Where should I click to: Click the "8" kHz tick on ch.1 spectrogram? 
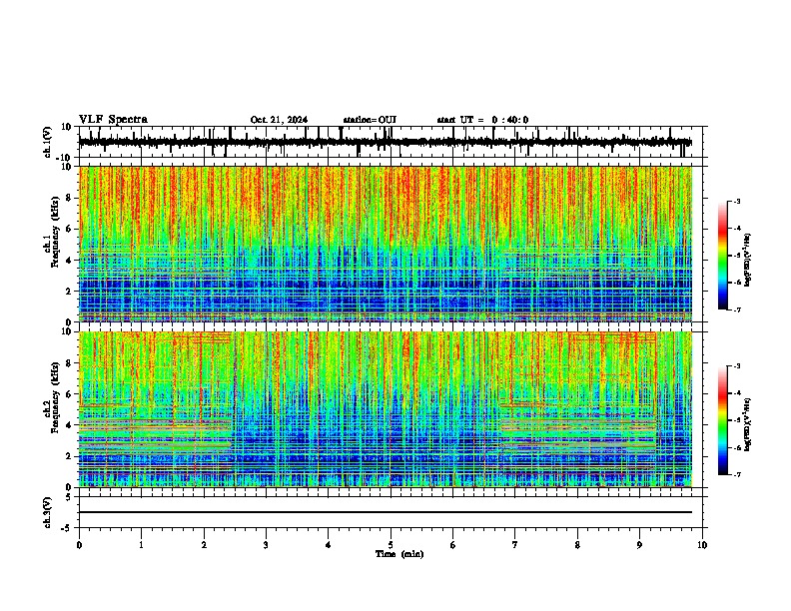69,198
